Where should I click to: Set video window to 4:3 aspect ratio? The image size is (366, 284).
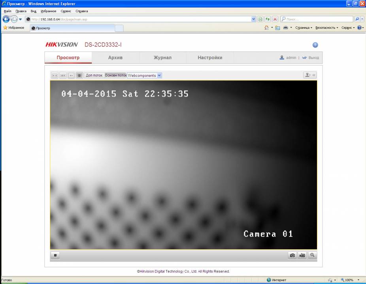point(55,75)
